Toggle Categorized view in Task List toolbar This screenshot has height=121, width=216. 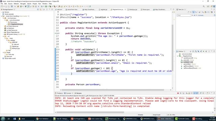[x=193, y=12]
